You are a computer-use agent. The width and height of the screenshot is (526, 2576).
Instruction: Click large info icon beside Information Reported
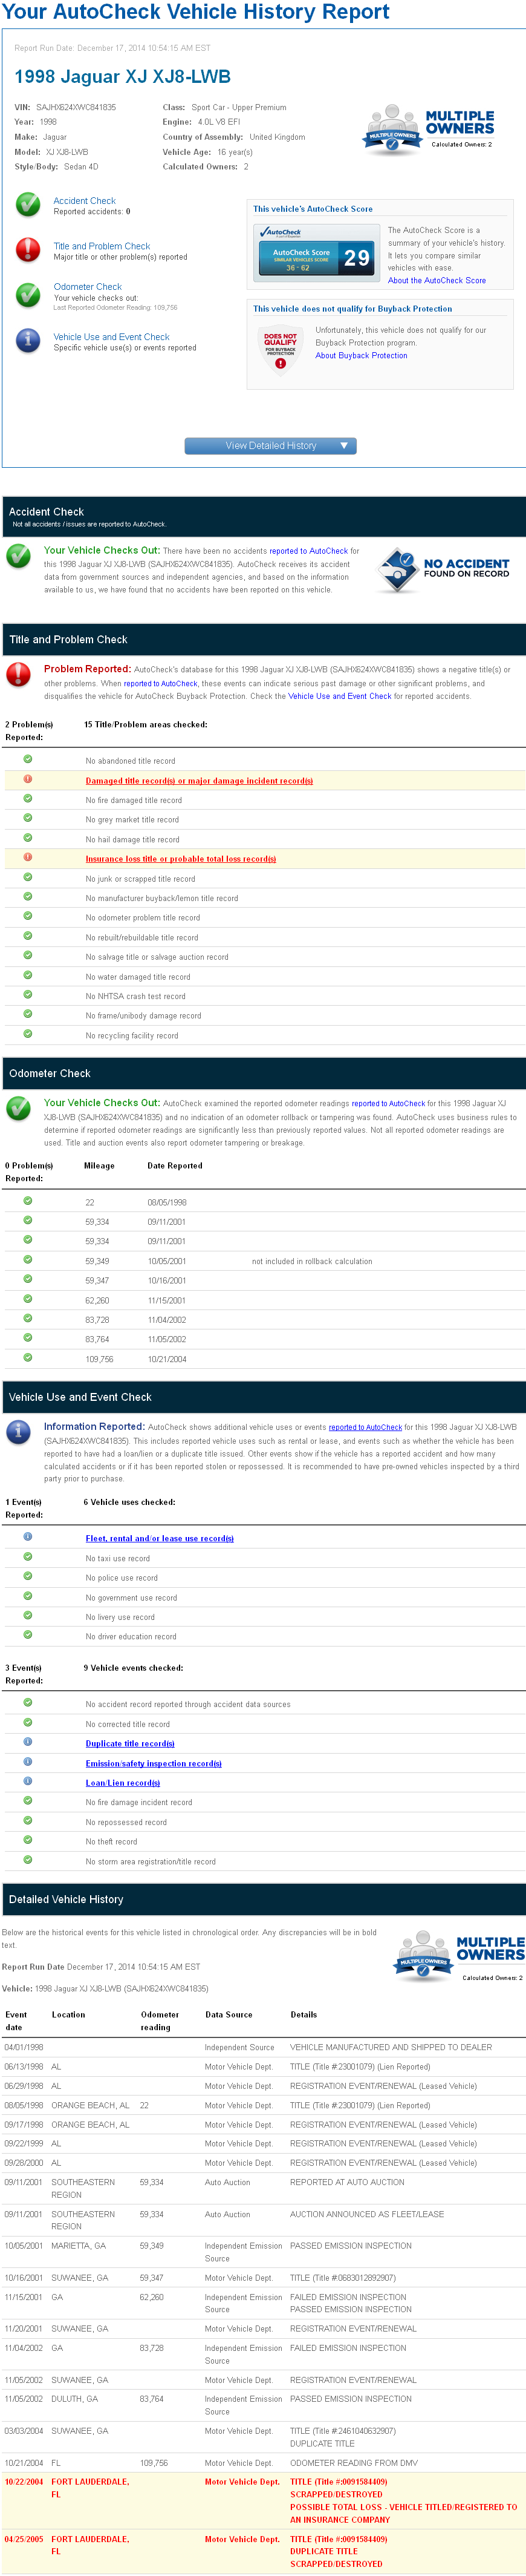[18, 1432]
